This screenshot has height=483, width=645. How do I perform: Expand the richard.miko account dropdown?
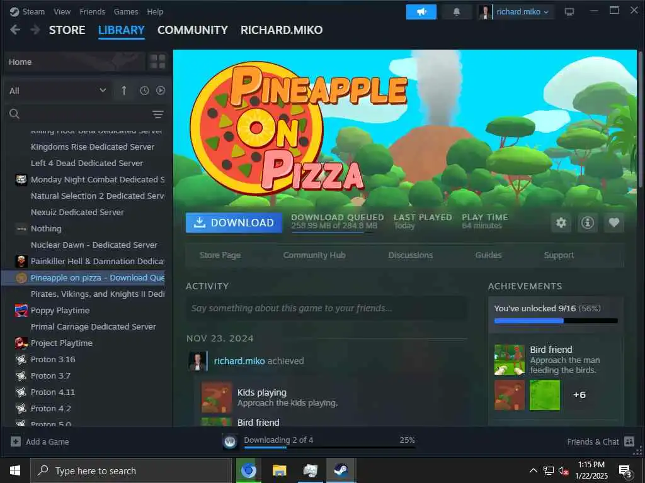pos(522,12)
